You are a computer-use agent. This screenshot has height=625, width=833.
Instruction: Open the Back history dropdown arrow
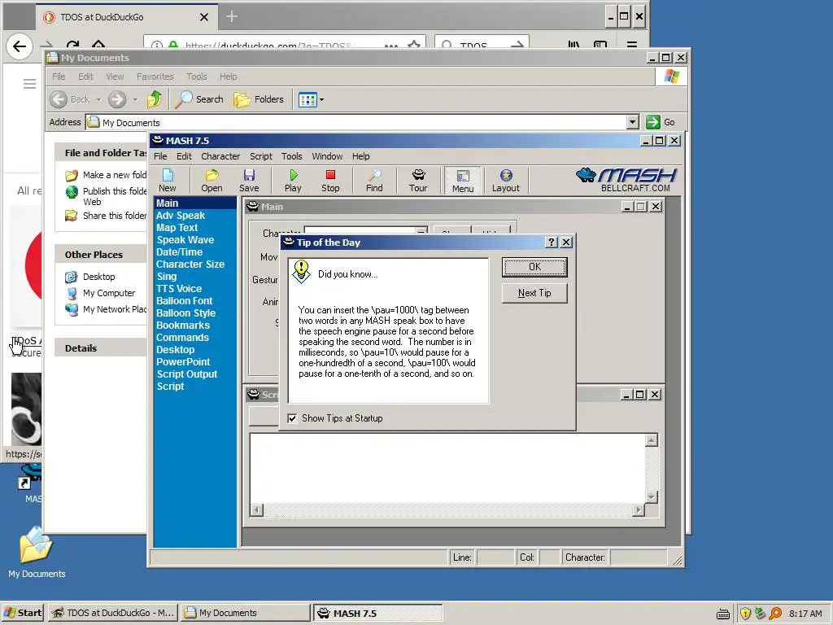tap(98, 99)
